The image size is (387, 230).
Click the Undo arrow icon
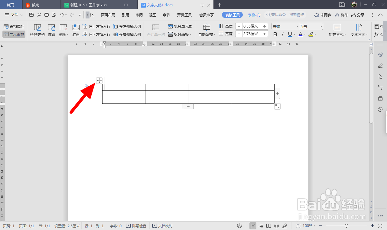pos(62,15)
